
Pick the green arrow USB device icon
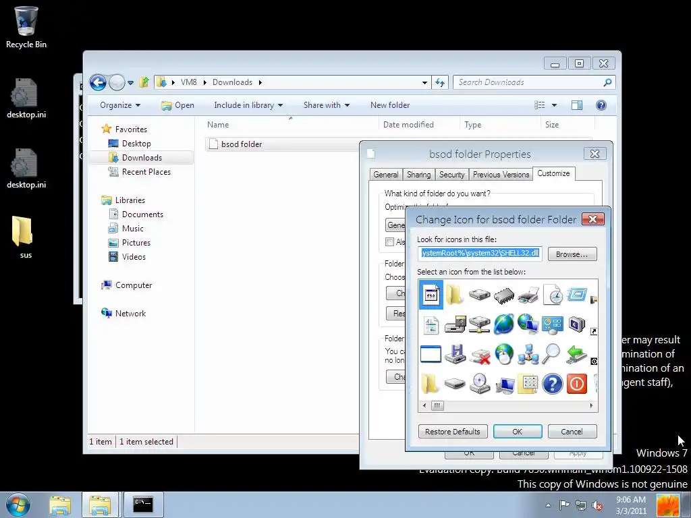577,354
